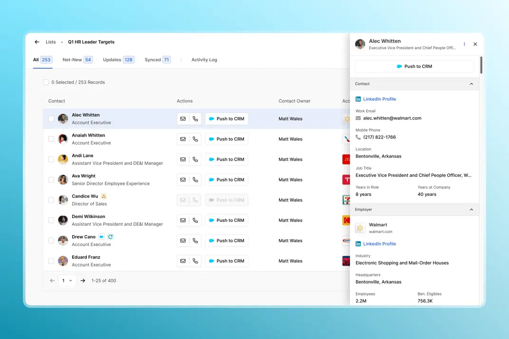
Task: Call Andi Lane via phone icon
Action: click(x=195, y=159)
